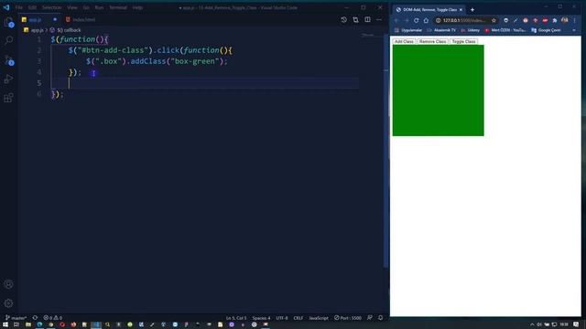Open the Akademik TV bookmark
The image size is (586, 329).
pos(441,30)
